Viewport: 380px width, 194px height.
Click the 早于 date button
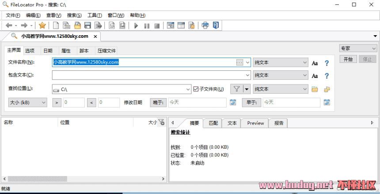(251, 102)
